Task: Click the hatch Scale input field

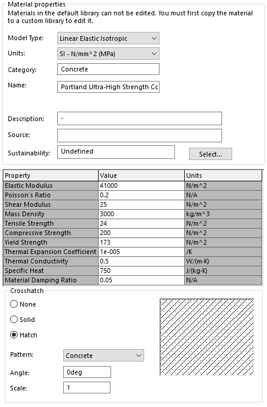Action: pos(87,388)
